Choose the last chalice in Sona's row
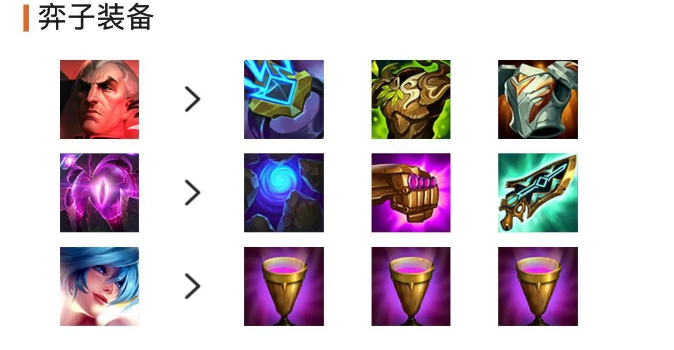The width and height of the screenshot is (674, 350). click(x=537, y=287)
